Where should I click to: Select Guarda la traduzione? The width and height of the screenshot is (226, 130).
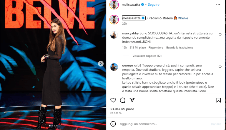180,48
